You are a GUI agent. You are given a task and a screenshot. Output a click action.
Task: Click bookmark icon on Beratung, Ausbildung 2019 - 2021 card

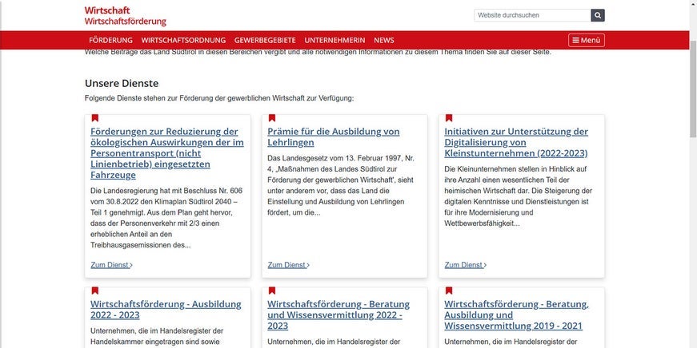pyautogui.click(x=449, y=291)
